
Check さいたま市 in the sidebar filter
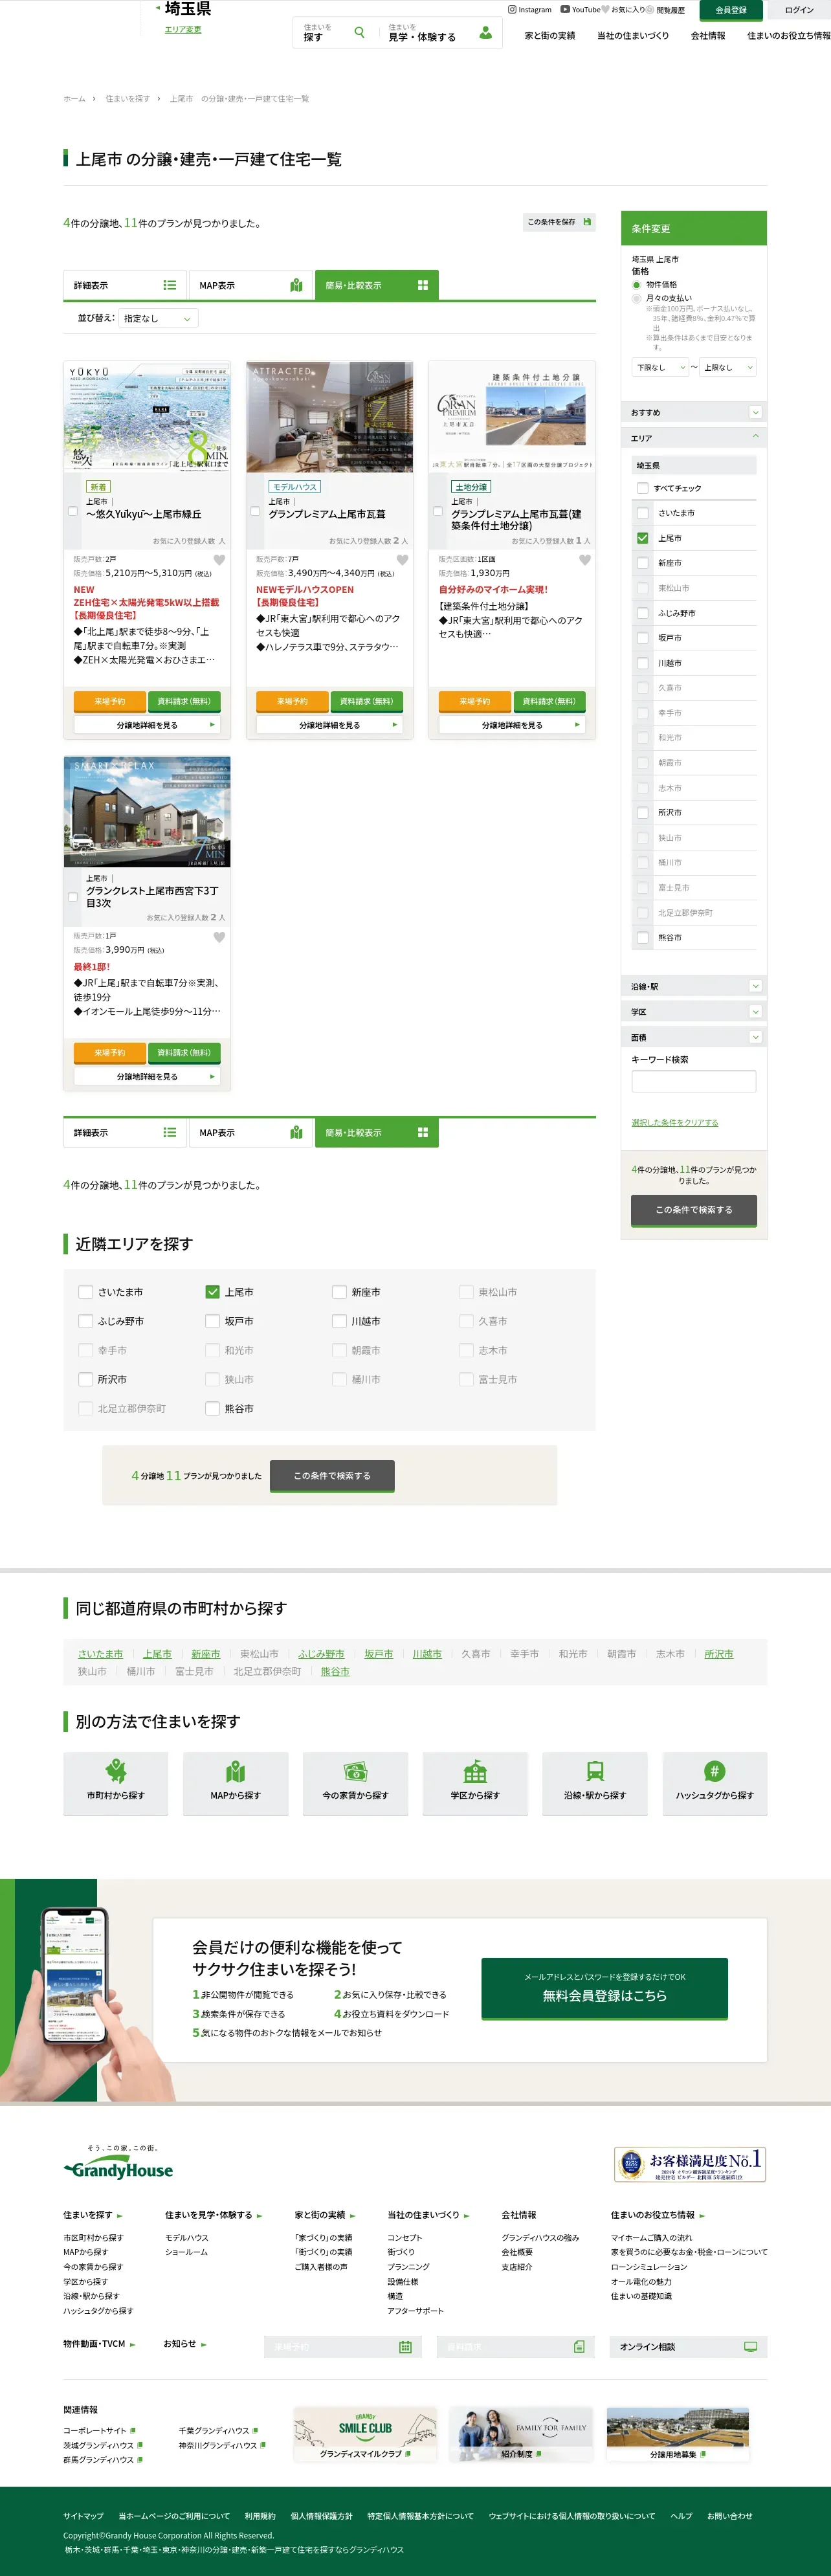642,513
